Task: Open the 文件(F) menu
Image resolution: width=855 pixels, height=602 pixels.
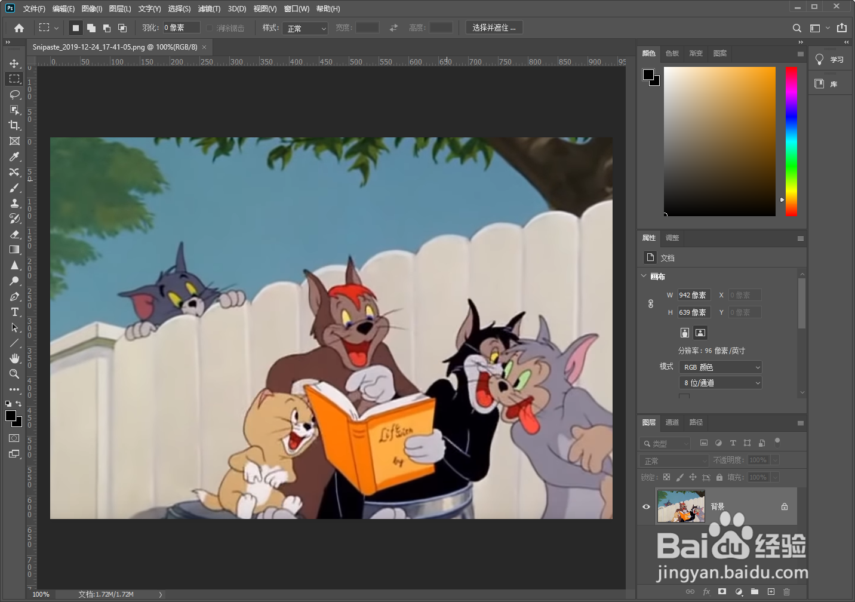Action: (34, 8)
